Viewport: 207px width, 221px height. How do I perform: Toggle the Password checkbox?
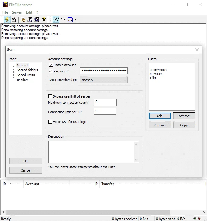click(51, 71)
